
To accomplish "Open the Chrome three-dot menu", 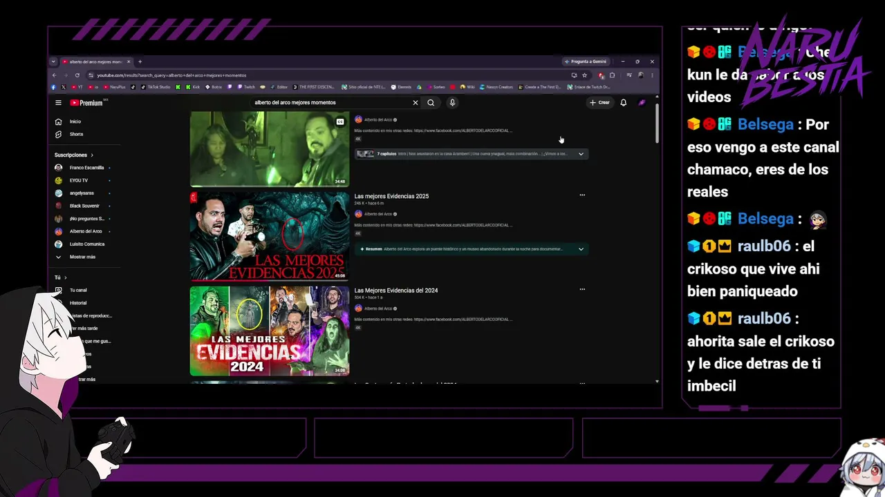I will click(x=652, y=75).
